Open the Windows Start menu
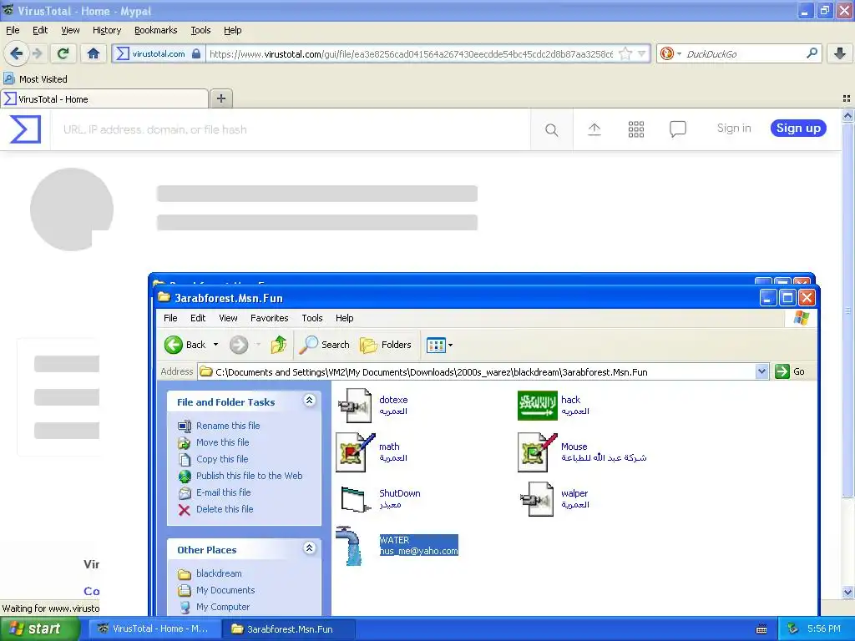855x641 pixels. tap(40, 628)
